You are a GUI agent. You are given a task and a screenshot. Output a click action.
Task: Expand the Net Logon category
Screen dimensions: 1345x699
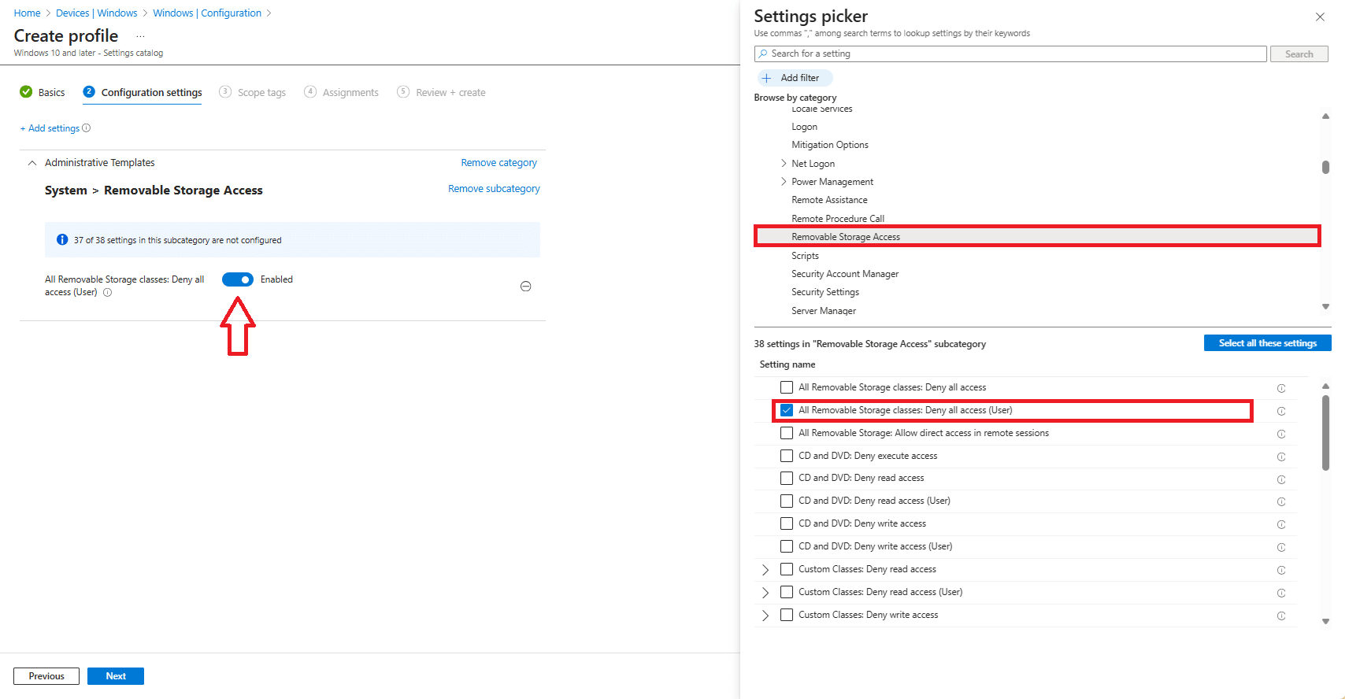tap(784, 164)
